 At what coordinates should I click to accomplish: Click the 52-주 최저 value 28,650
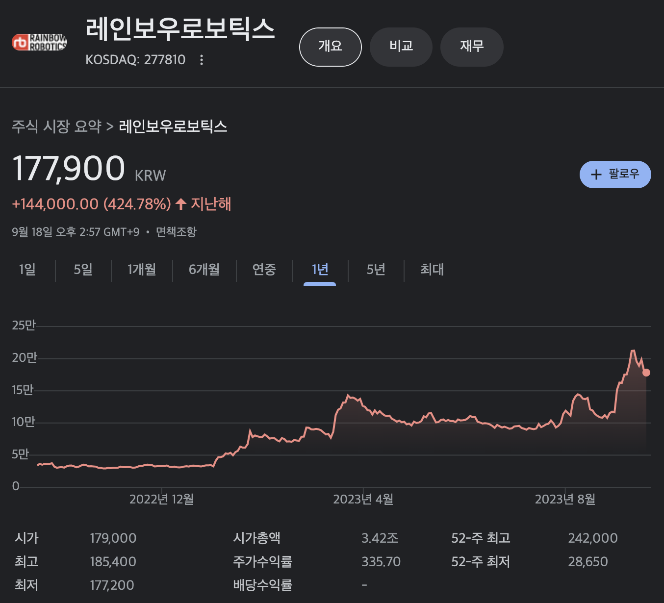click(588, 562)
